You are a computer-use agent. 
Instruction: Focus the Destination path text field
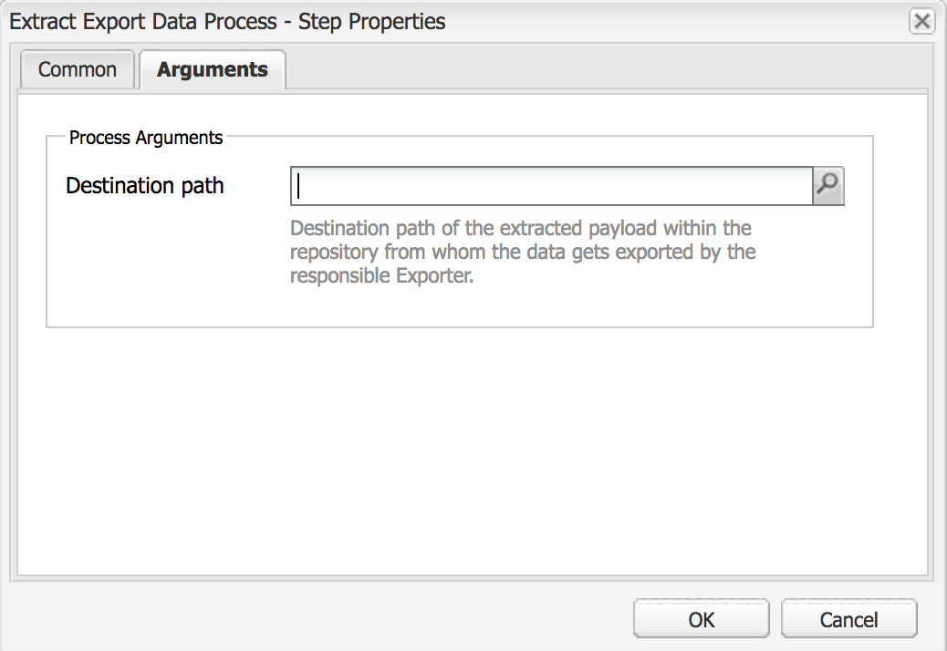click(x=551, y=186)
